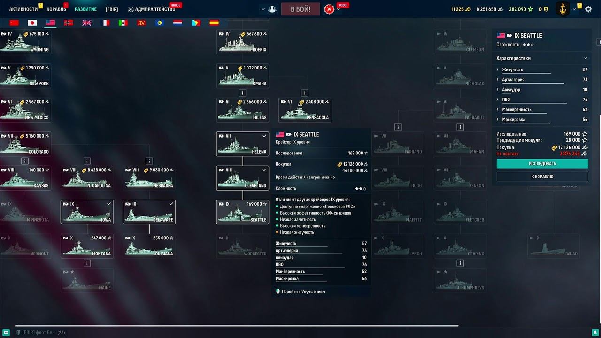The height and width of the screenshot is (338, 601).
Task: Open the АДМИРАЛТЕЙСТВО tab
Action: coord(151,9)
